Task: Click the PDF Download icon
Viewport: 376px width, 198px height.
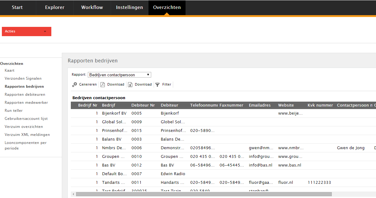Action: tap(103, 84)
